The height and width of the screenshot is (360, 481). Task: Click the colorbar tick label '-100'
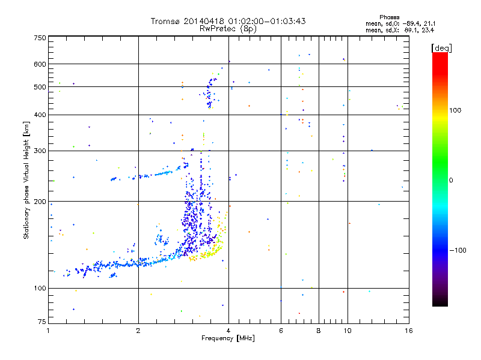(458, 250)
